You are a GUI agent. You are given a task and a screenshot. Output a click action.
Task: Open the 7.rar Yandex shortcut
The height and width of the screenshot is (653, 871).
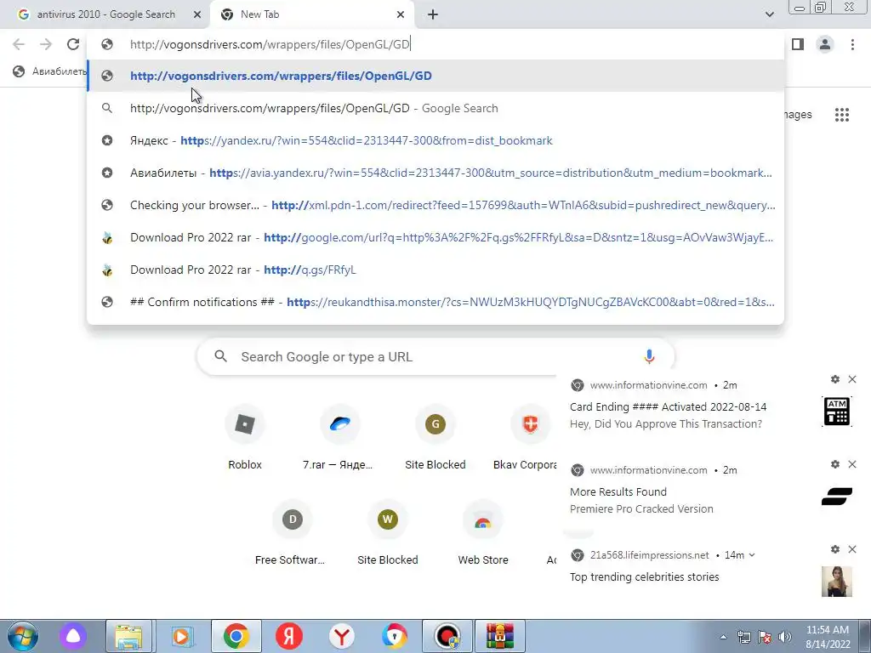340,439
